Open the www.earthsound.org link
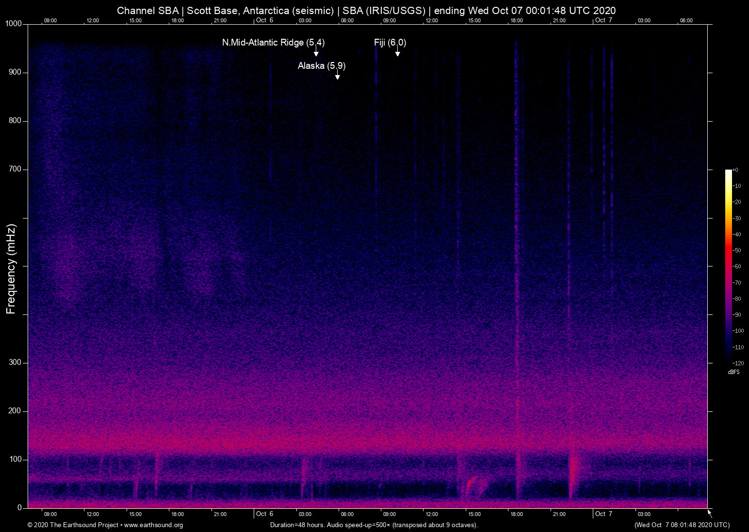749x532 pixels. coord(153,525)
